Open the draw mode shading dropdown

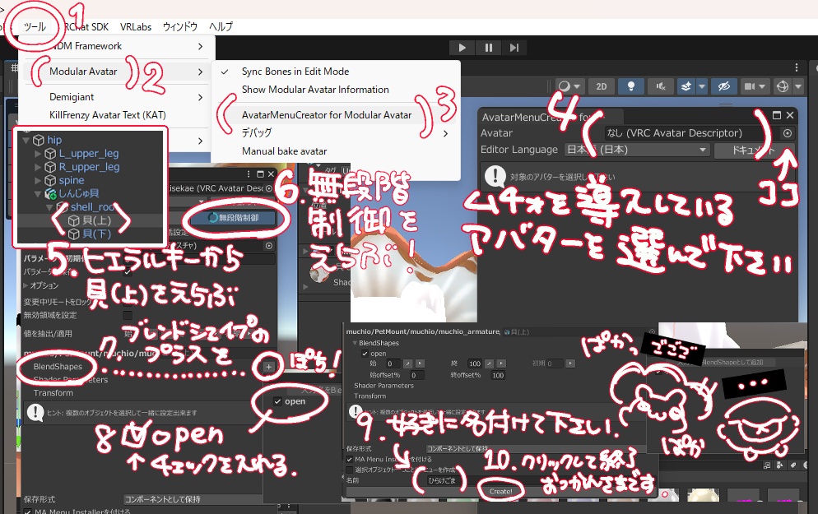click(x=569, y=86)
